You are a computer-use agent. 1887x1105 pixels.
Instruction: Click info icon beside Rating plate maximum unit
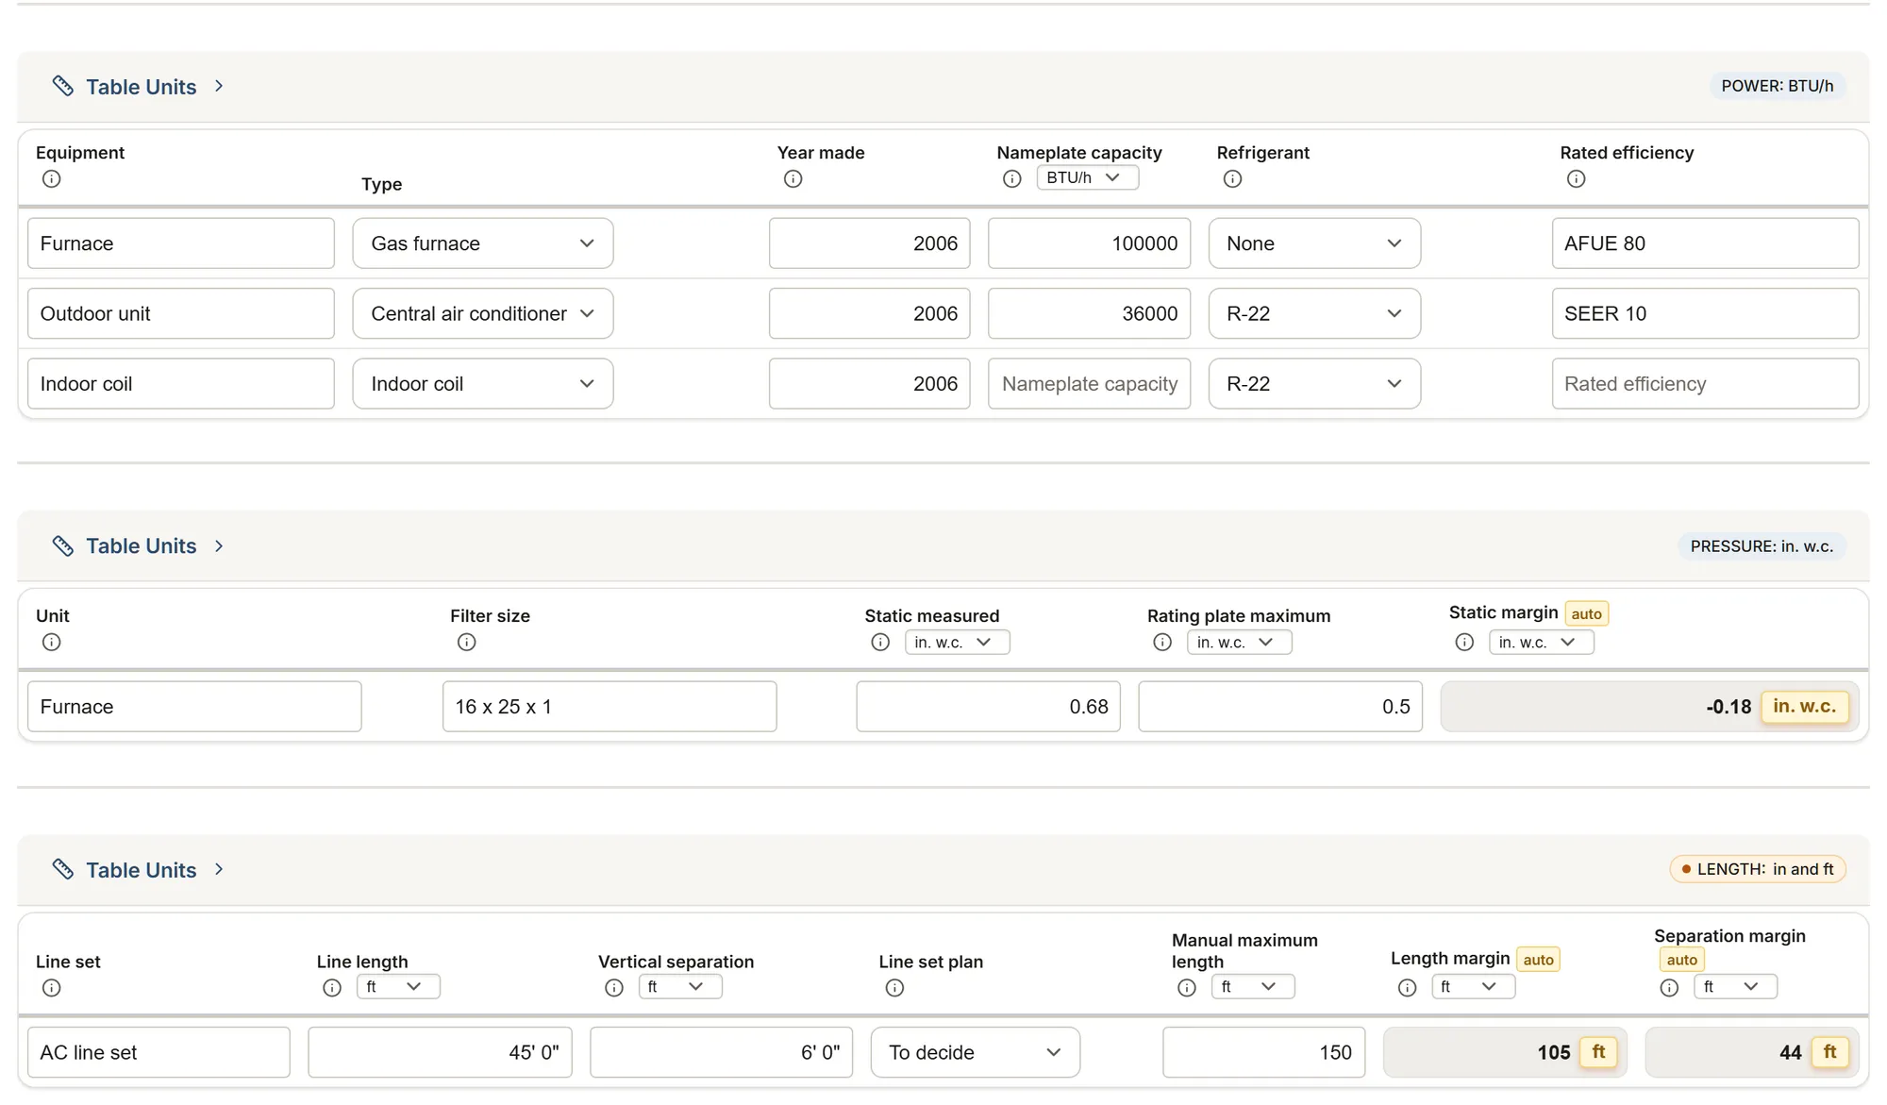pos(1163,642)
